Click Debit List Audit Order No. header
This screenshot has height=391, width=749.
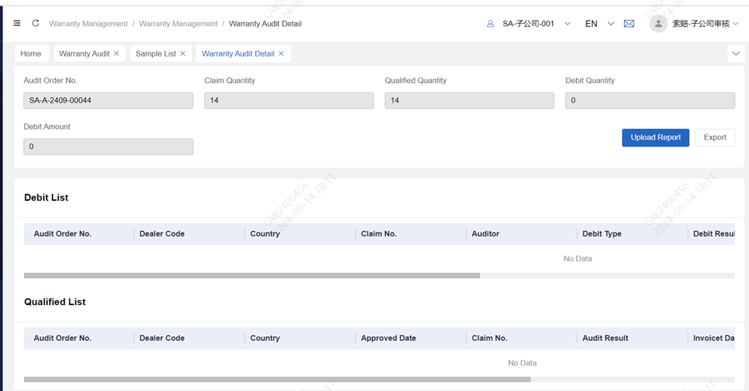click(x=63, y=234)
